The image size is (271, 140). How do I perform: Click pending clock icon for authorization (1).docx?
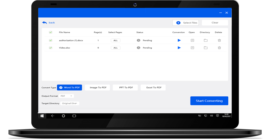click(x=138, y=40)
